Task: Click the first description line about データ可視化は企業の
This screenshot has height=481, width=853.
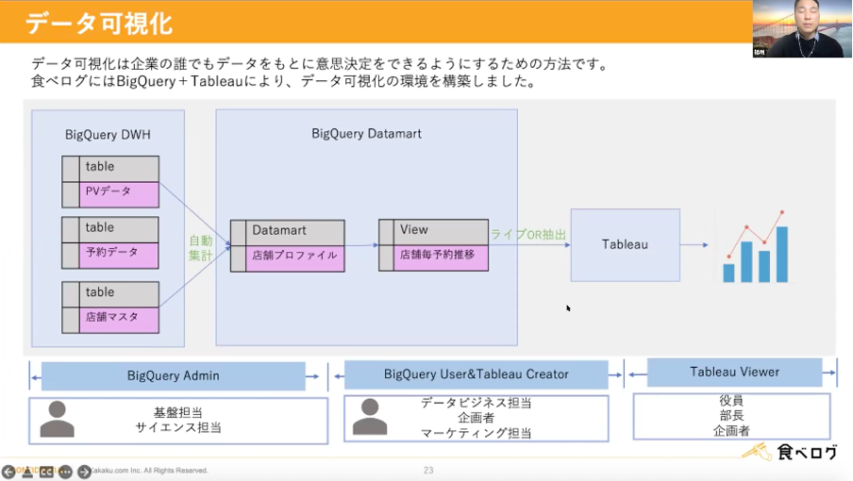Action: [x=320, y=64]
